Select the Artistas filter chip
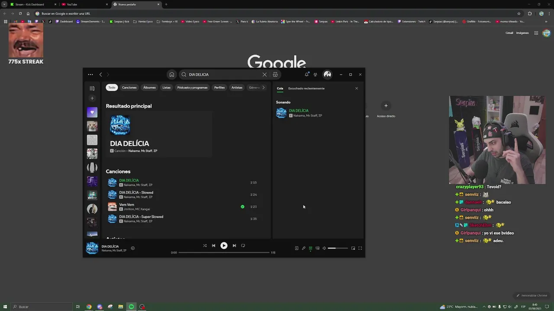 [x=237, y=87]
